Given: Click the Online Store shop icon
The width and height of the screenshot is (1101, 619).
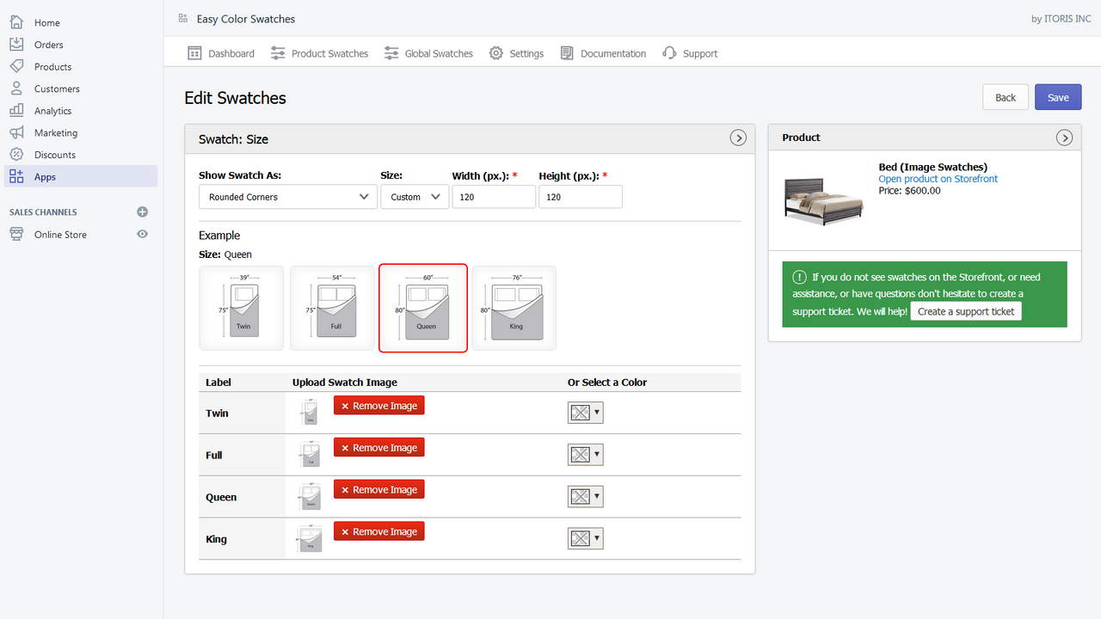Looking at the screenshot, I should click(16, 234).
